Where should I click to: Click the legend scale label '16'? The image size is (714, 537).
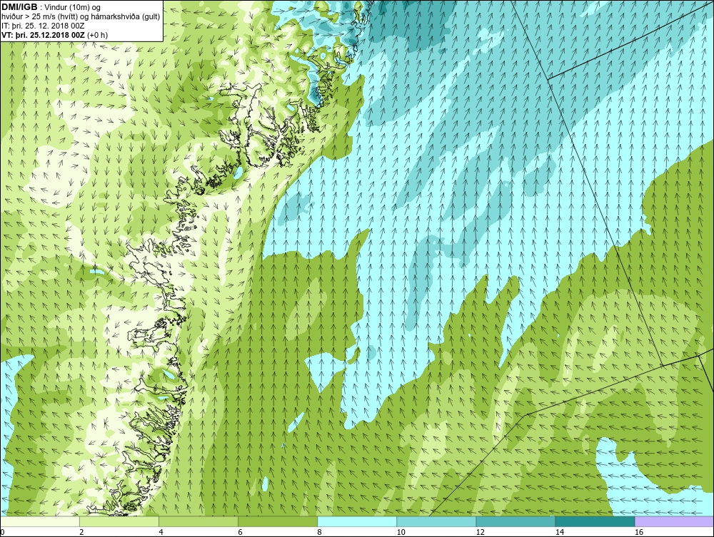(x=638, y=533)
